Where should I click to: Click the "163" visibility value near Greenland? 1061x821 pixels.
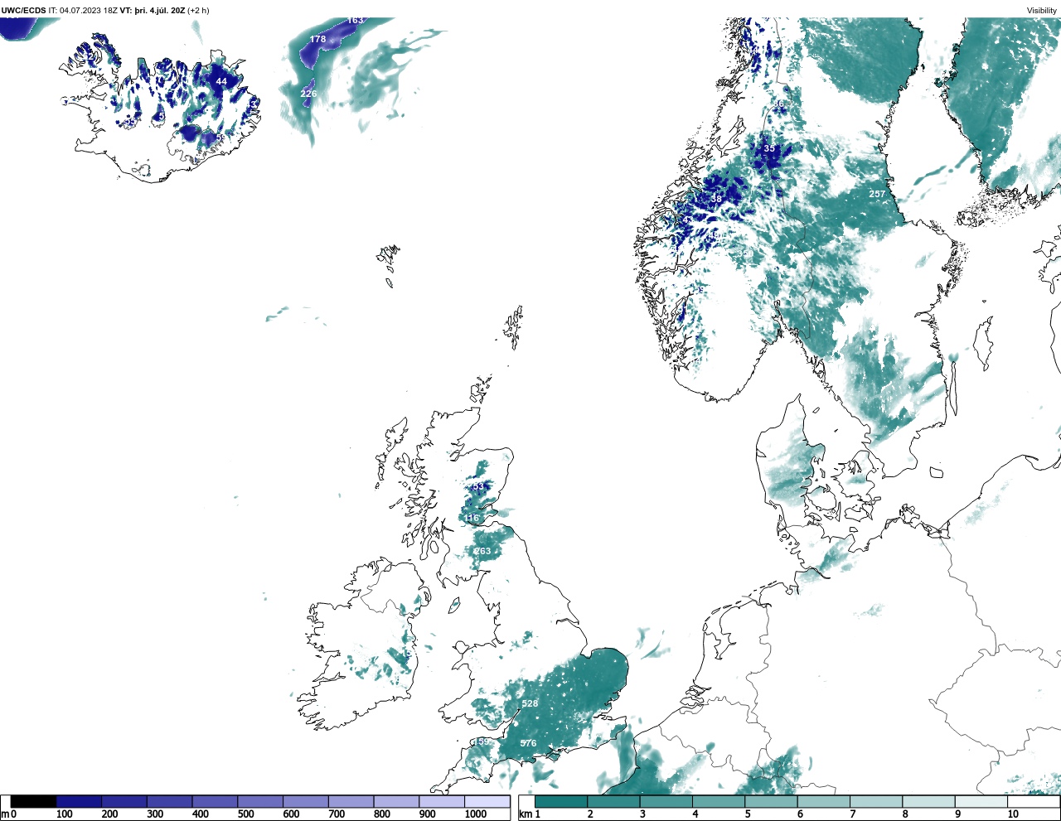tap(356, 20)
